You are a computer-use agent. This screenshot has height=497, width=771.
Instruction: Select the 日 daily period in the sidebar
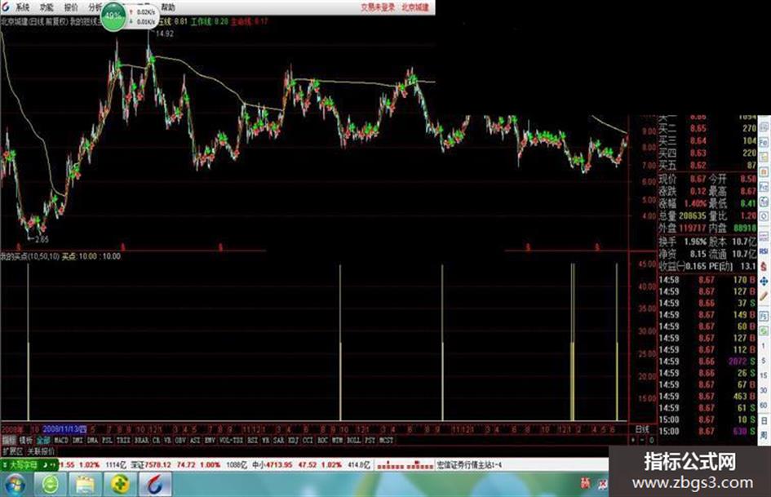click(x=764, y=422)
